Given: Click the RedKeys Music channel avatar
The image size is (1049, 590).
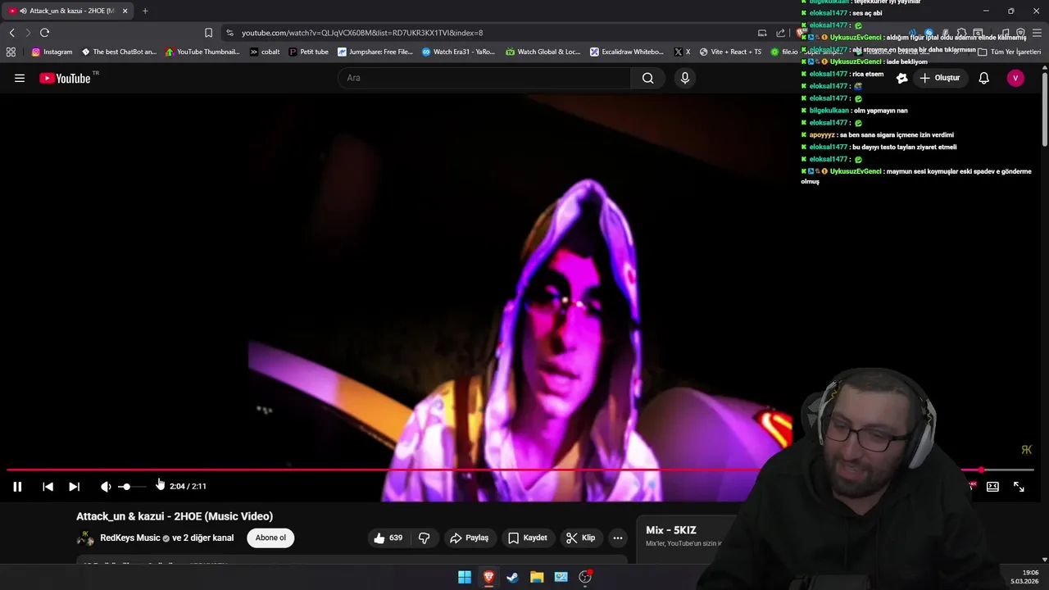Looking at the screenshot, I should pyautogui.click(x=85, y=538).
